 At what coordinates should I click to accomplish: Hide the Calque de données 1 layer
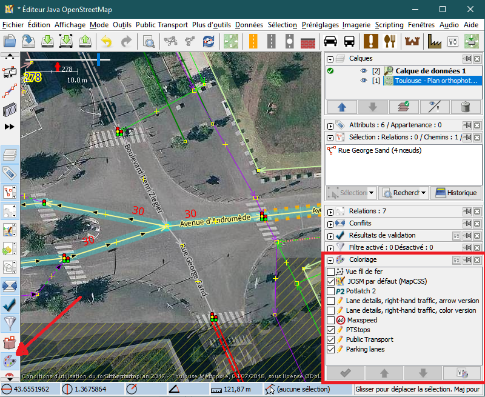tap(364, 71)
